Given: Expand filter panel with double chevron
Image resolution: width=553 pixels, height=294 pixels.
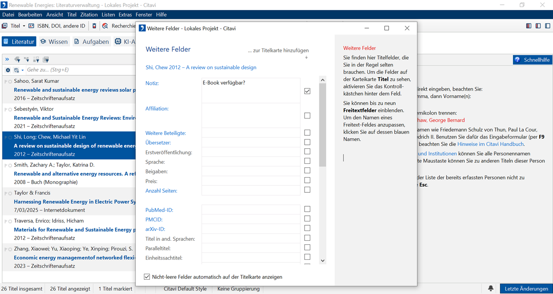Looking at the screenshot, I should click(x=7, y=60).
